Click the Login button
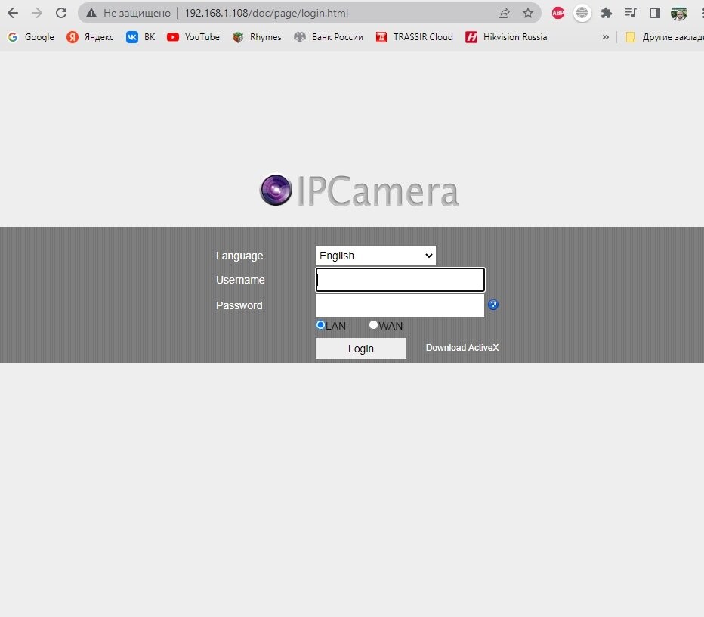Image resolution: width=704 pixels, height=617 pixels. [361, 349]
